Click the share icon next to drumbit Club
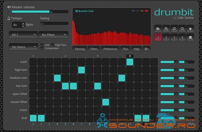The height and width of the screenshot is (132, 202). tap(76, 11)
